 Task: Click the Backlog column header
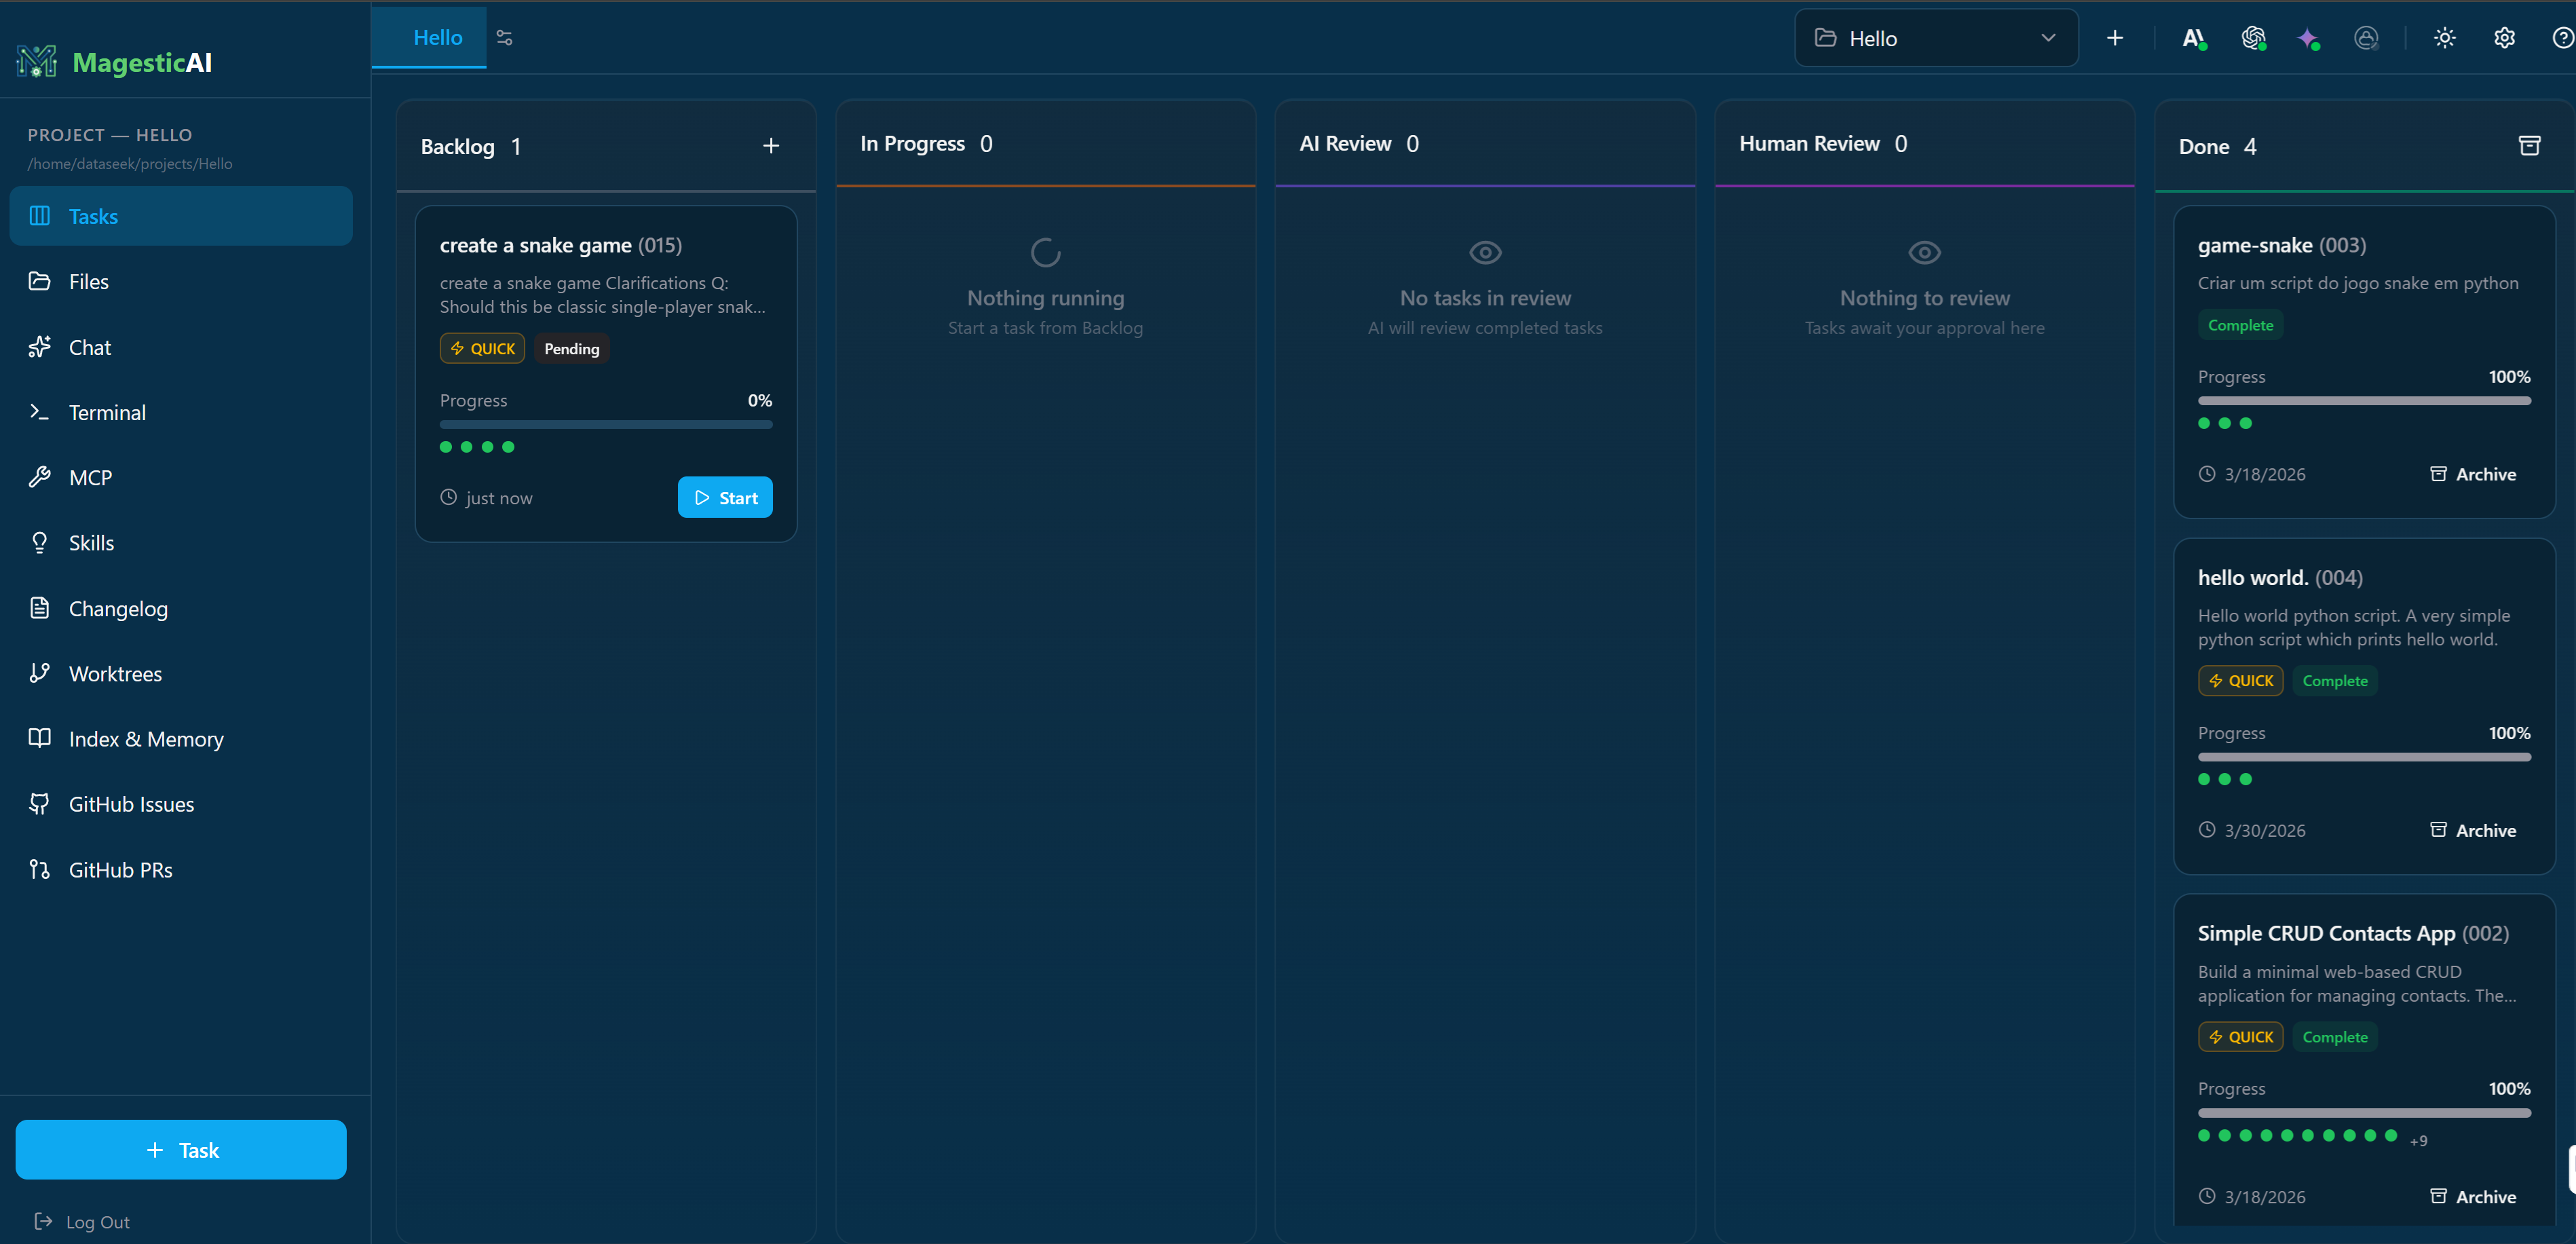(x=606, y=146)
